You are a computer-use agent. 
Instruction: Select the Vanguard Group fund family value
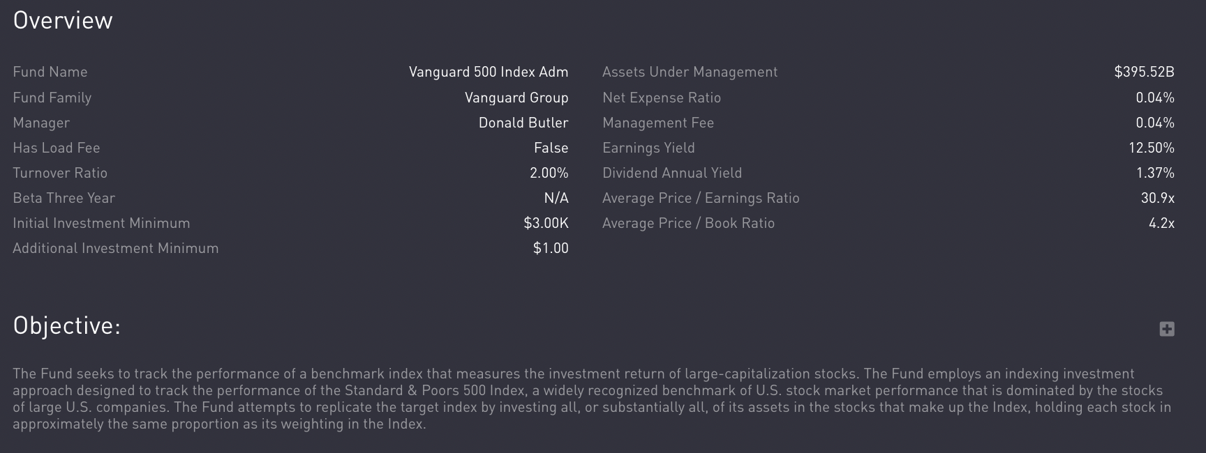pos(516,98)
